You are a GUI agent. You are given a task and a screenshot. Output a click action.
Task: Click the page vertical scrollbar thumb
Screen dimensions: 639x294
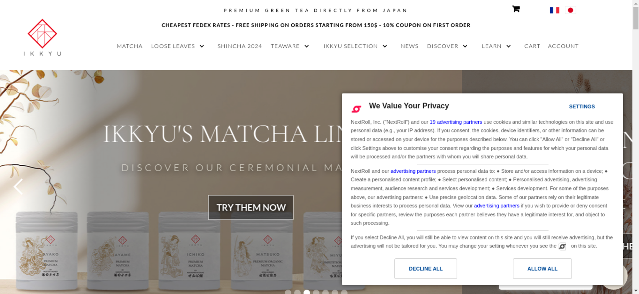pyautogui.click(x=635, y=18)
